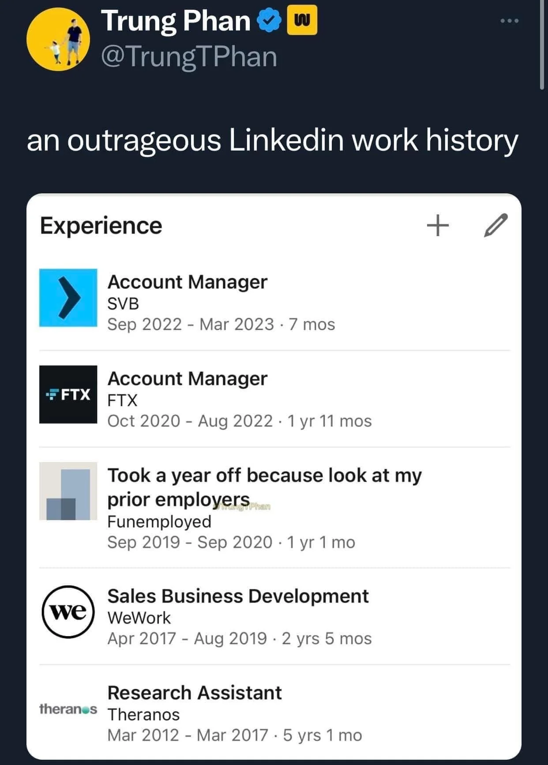
Task: Click the plus icon to add experience
Action: tap(438, 225)
